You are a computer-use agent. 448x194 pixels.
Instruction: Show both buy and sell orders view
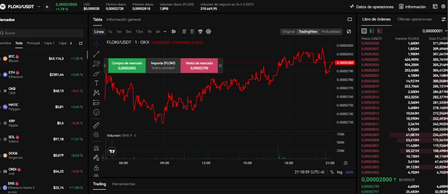(364, 31)
